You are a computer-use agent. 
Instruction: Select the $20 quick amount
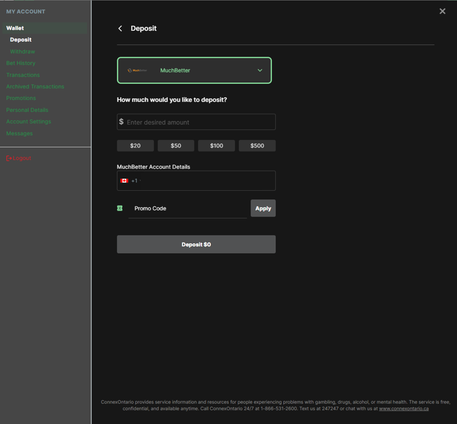[x=135, y=146]
